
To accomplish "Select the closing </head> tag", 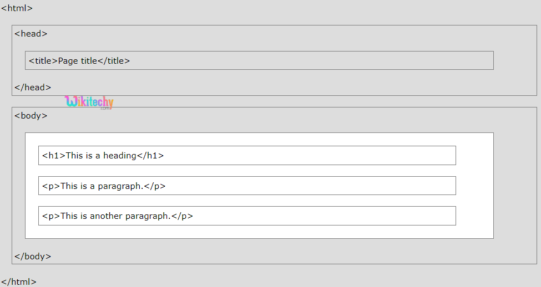I will click(x=33, y=87).
